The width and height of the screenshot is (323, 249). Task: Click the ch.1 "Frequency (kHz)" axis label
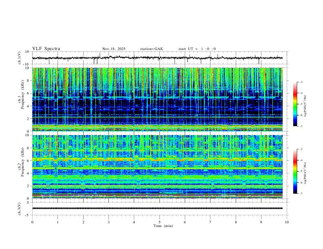(x=22, y=94)
